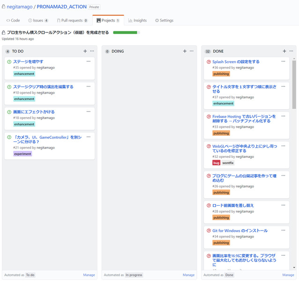Add a card to the DOING column
The height and width of the screenshot is (281, 299).
click(x=185, y=51)
